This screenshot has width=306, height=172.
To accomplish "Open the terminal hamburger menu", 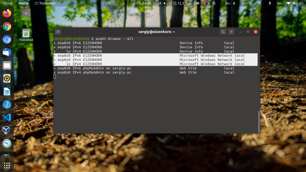I will click(x=231, y=32).
